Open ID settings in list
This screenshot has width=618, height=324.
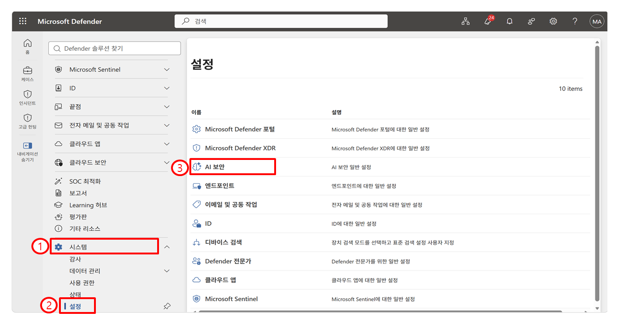tap(208, 224)
